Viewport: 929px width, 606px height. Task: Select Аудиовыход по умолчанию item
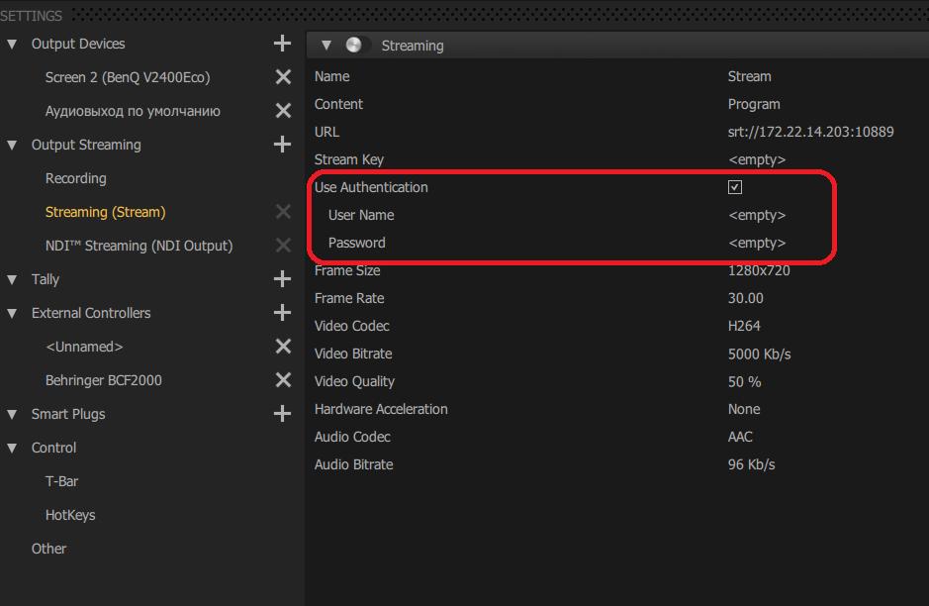pyautogui.click(x=133, y=112)
